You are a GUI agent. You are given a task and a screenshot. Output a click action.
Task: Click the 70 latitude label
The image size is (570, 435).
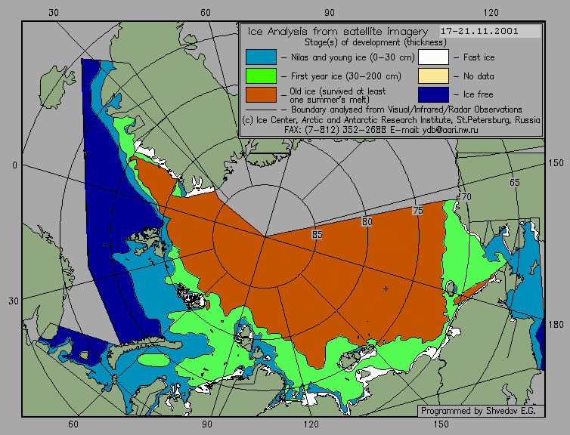click(466, 197)
